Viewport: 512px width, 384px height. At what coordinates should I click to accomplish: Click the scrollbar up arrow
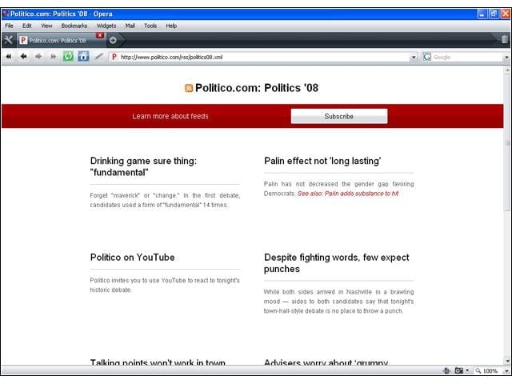tap(507, 70)
